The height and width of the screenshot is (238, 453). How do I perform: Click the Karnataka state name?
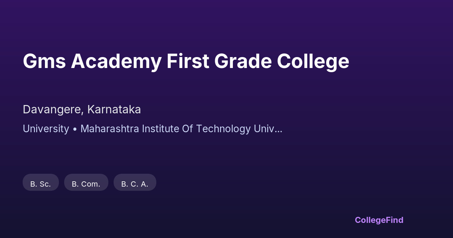click(114, 110)
